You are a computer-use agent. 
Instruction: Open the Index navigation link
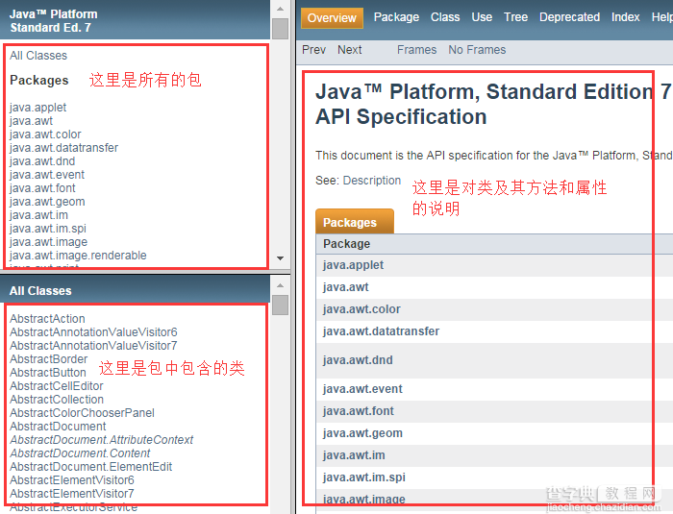coord(625,17)
